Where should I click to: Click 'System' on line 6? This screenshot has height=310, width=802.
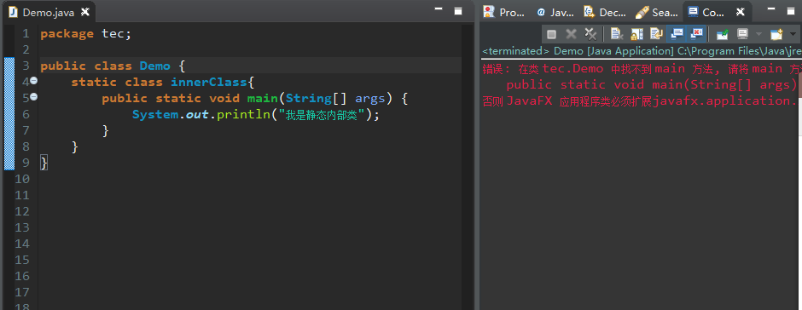[x=155, y=114]
